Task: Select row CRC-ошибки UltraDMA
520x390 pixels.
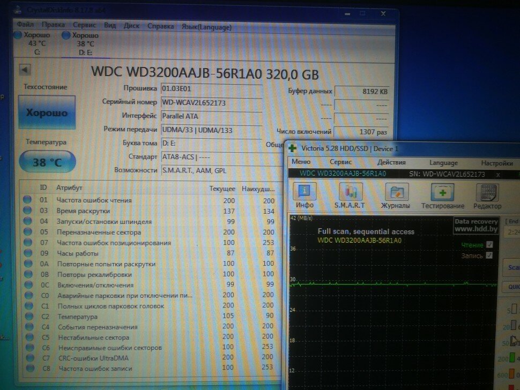Action: point(151,358)
